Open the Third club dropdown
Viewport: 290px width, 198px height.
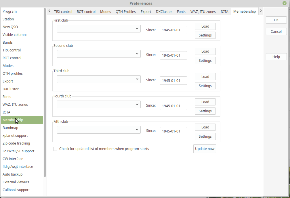(99, 79)
